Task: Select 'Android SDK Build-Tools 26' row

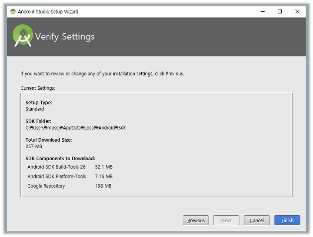Action: click(70, 167)
